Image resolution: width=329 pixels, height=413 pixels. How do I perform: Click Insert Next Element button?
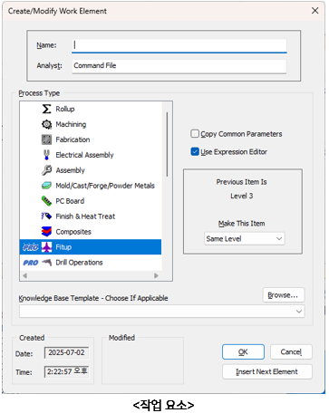click(x=267, y=371)
